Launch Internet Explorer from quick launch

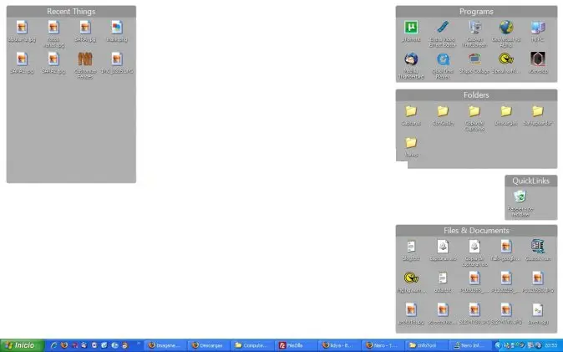53,345
